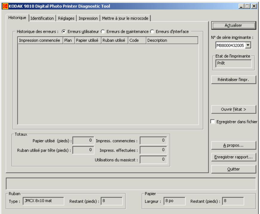Screen dimensions: 260x214
Task: Tick the Enregistrer dans fichier checkbox
Action: coord(212,121)
